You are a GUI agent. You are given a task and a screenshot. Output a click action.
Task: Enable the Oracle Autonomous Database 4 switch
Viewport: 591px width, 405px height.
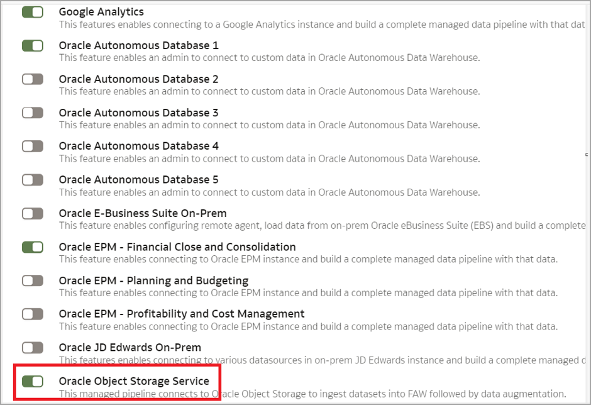32,146
